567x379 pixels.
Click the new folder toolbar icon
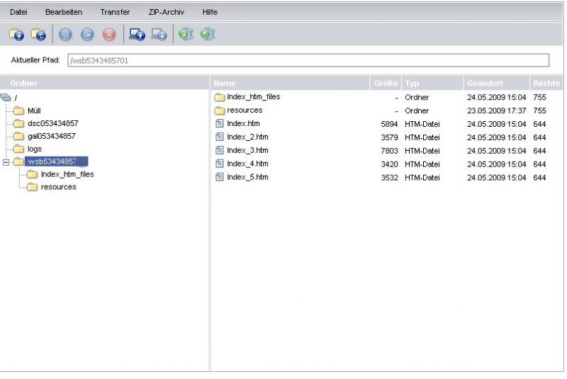coord(16,34)
